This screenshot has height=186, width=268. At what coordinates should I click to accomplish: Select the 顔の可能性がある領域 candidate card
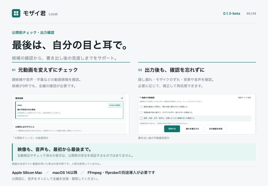[69, 110]
